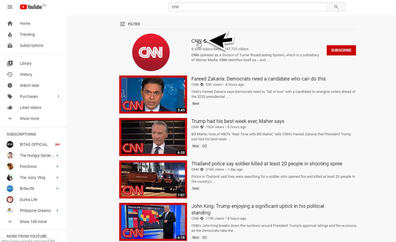Image resolution: width=396 pixels, height=242 pixels.
Task: Click Philippine Dreams channel avatar
Action: (10, 211)
